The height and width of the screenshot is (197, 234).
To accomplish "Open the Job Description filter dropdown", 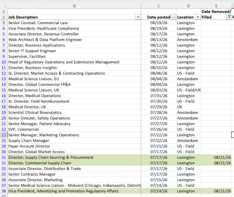I will coord(138,17).
